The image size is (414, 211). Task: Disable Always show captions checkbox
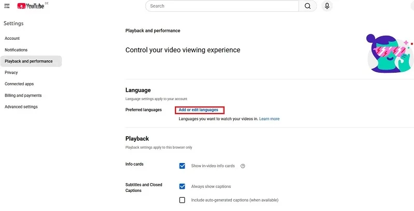click(x=182, y=186)
